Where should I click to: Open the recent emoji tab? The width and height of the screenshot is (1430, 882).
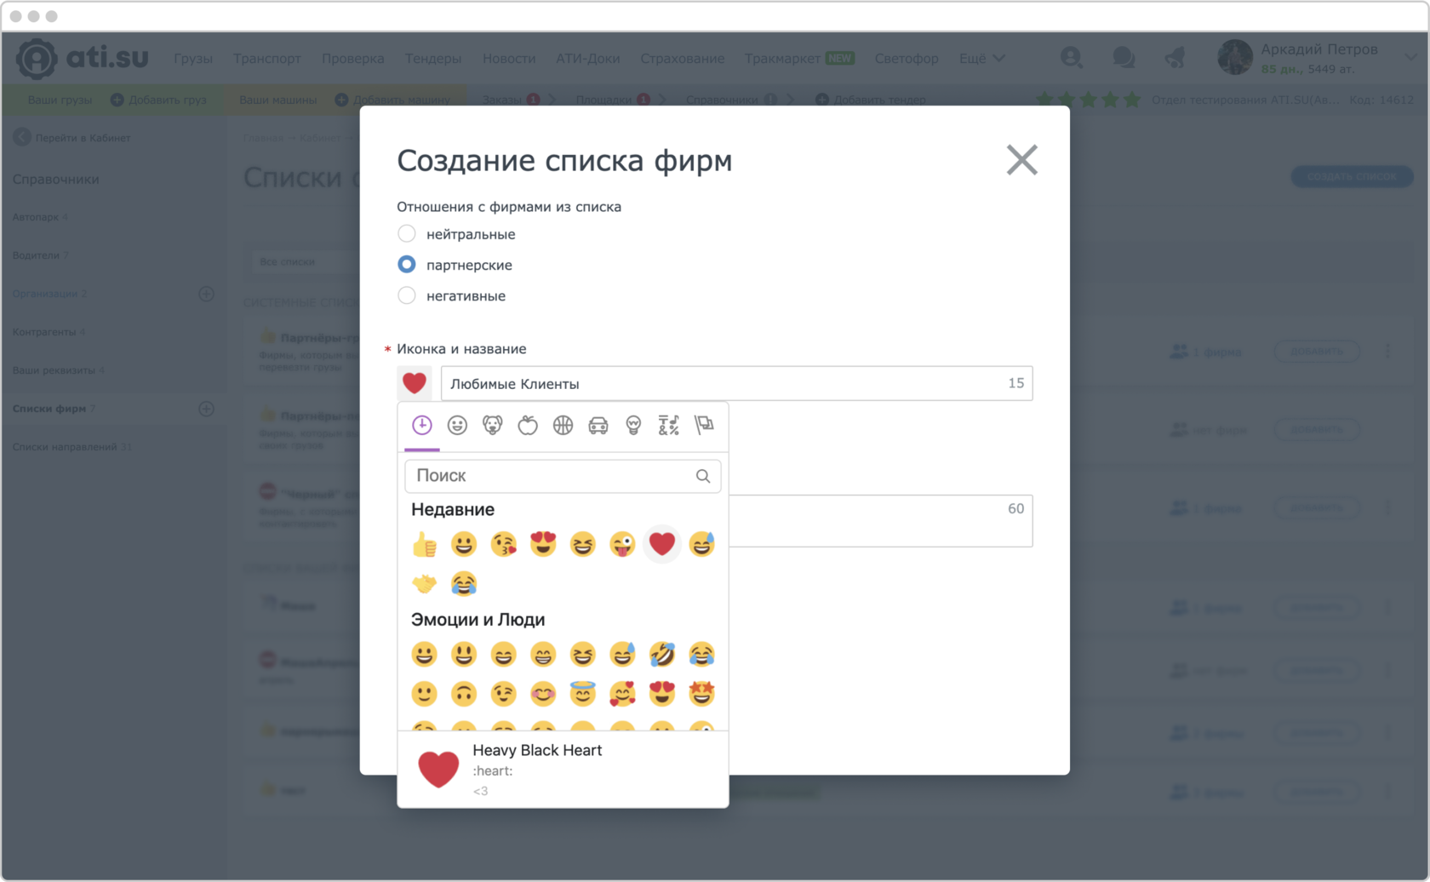(422, 425)
